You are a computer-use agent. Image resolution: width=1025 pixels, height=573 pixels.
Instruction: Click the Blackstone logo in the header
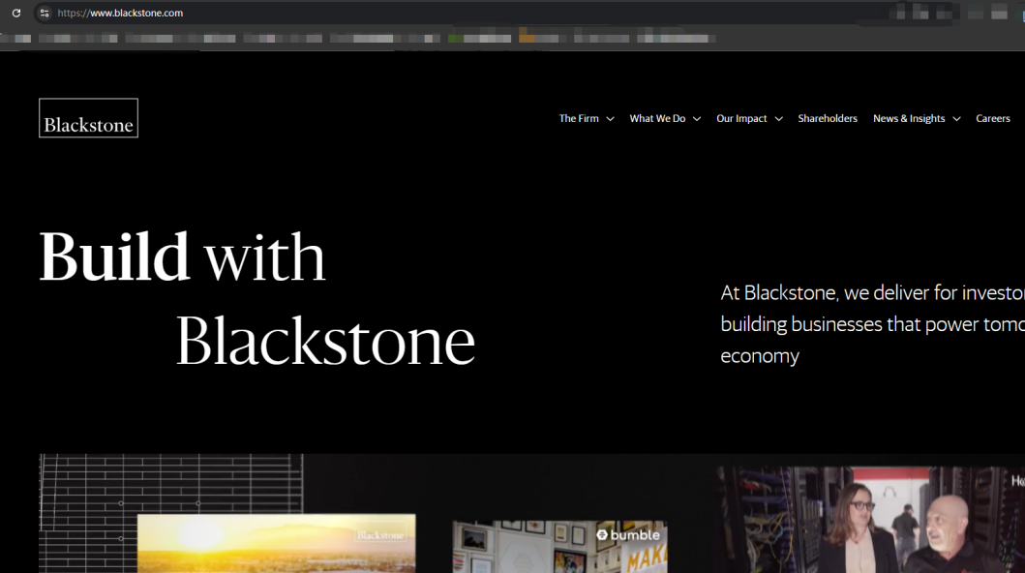point(88,118)
